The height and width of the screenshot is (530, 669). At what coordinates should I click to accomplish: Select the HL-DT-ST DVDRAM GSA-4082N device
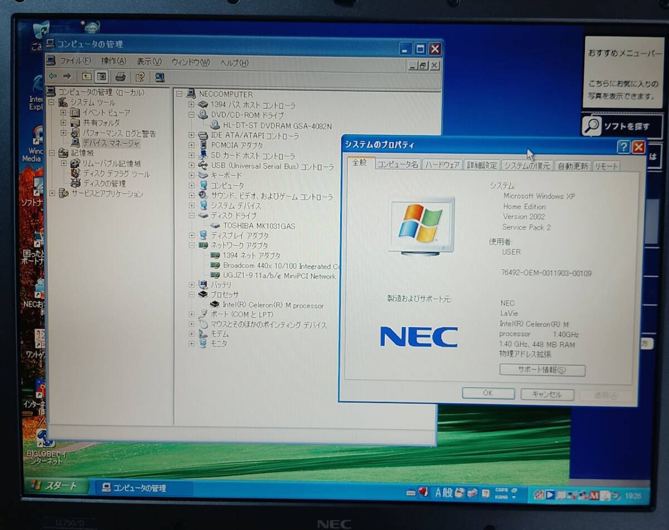[x=277, y=125]
